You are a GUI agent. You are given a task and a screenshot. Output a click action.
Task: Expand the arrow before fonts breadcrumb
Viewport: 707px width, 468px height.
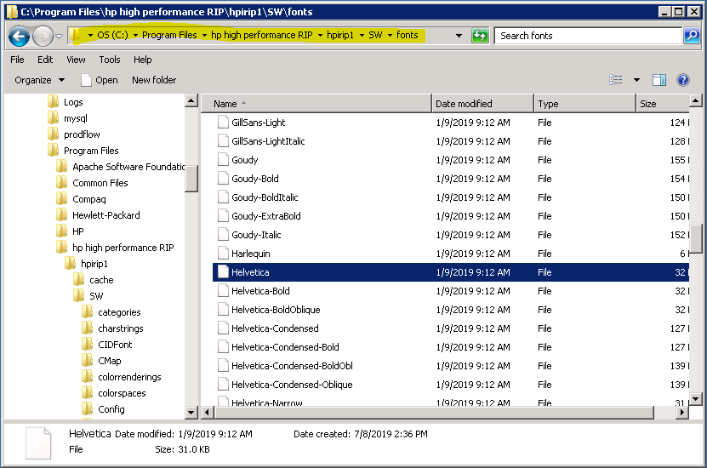click(x=390, y=35)
